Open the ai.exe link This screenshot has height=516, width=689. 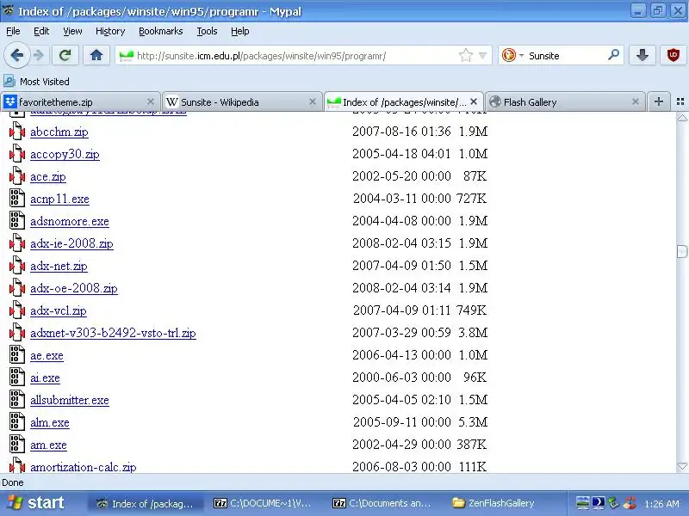point(45,378)
